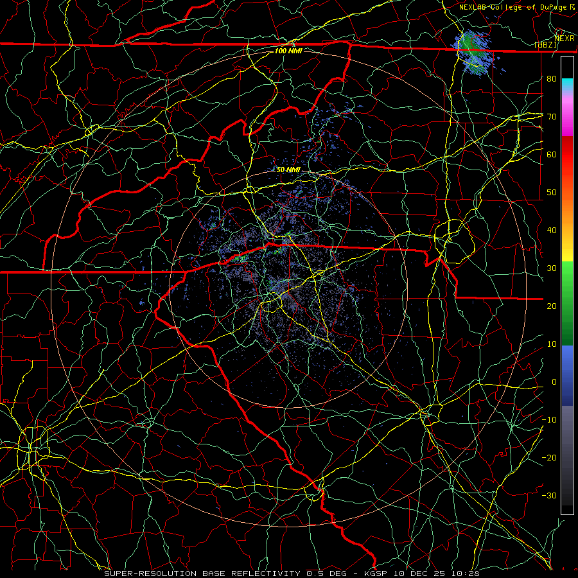Screen dimensions: 578x578
Task: Click the 50 NMI range ring label
Action: click(288, 170)
